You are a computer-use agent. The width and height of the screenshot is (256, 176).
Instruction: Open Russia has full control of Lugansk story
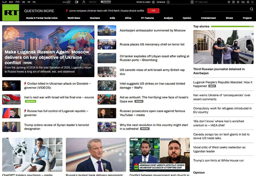pos(56,113)
